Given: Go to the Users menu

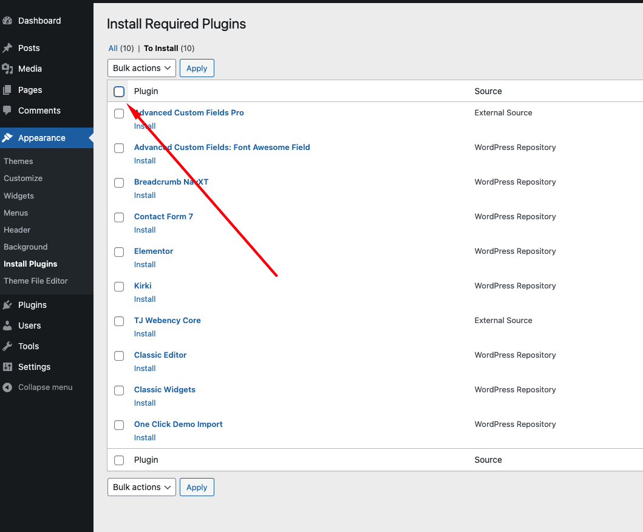Looking at the screenshot, I should coord(30,326).
